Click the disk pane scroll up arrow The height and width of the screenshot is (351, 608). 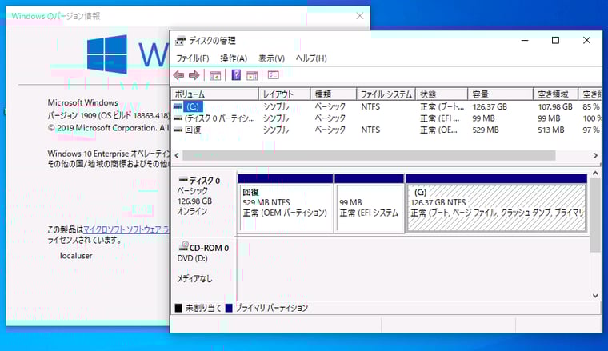(x=595, y=174)
